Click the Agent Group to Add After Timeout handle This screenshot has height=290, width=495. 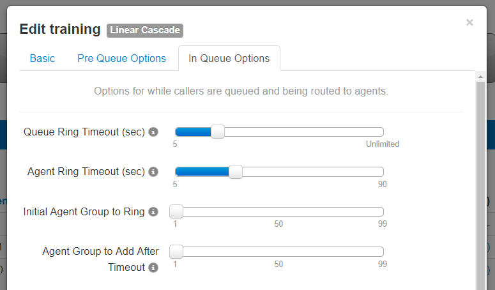[176, 252]
